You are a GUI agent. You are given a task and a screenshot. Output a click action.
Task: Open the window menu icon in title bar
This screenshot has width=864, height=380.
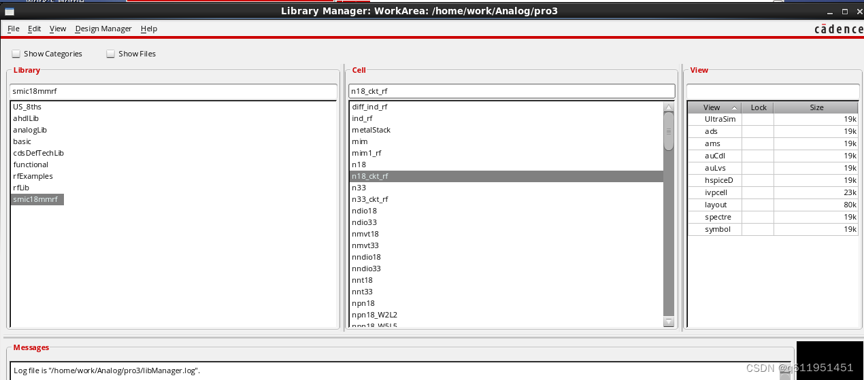(x=10, y=12)
